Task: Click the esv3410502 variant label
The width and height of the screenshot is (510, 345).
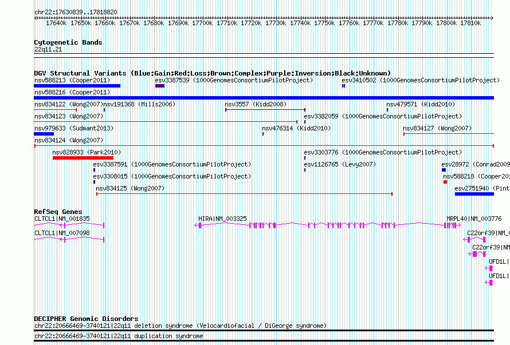Action: [421, 80]
